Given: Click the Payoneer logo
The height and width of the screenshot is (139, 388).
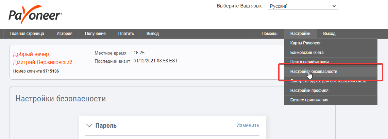Looking at the screenshot, I should coord(35,15).
